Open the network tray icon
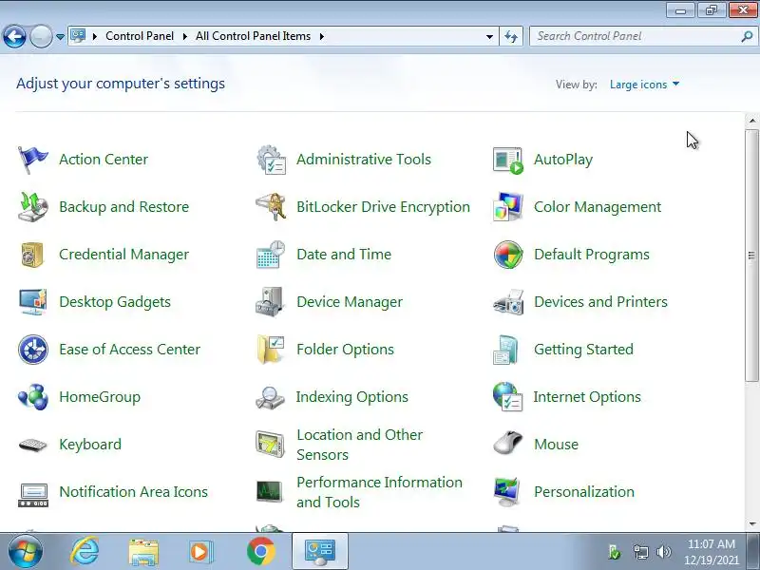Image resolution: width=760 pixels, height=570 pixels. (640, 552)
